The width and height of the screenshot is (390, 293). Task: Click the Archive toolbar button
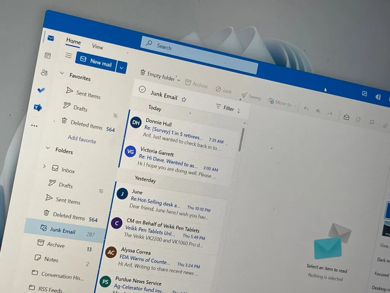pyautogui.click(x=197, y=84)
